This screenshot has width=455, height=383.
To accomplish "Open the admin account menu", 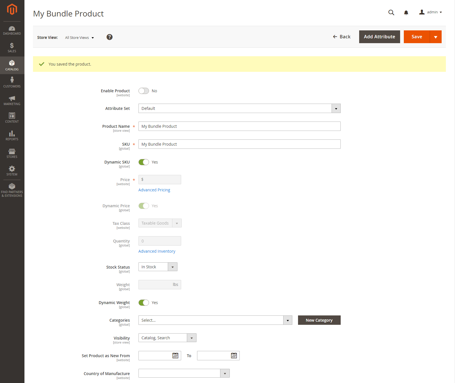I will (431, 12).
